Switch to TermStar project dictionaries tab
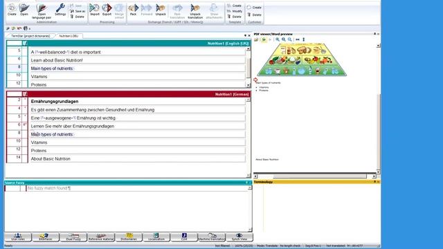The image size is (443, 249). pos(30,36)
